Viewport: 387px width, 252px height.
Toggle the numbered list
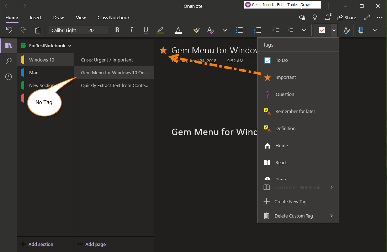[257, 30]
